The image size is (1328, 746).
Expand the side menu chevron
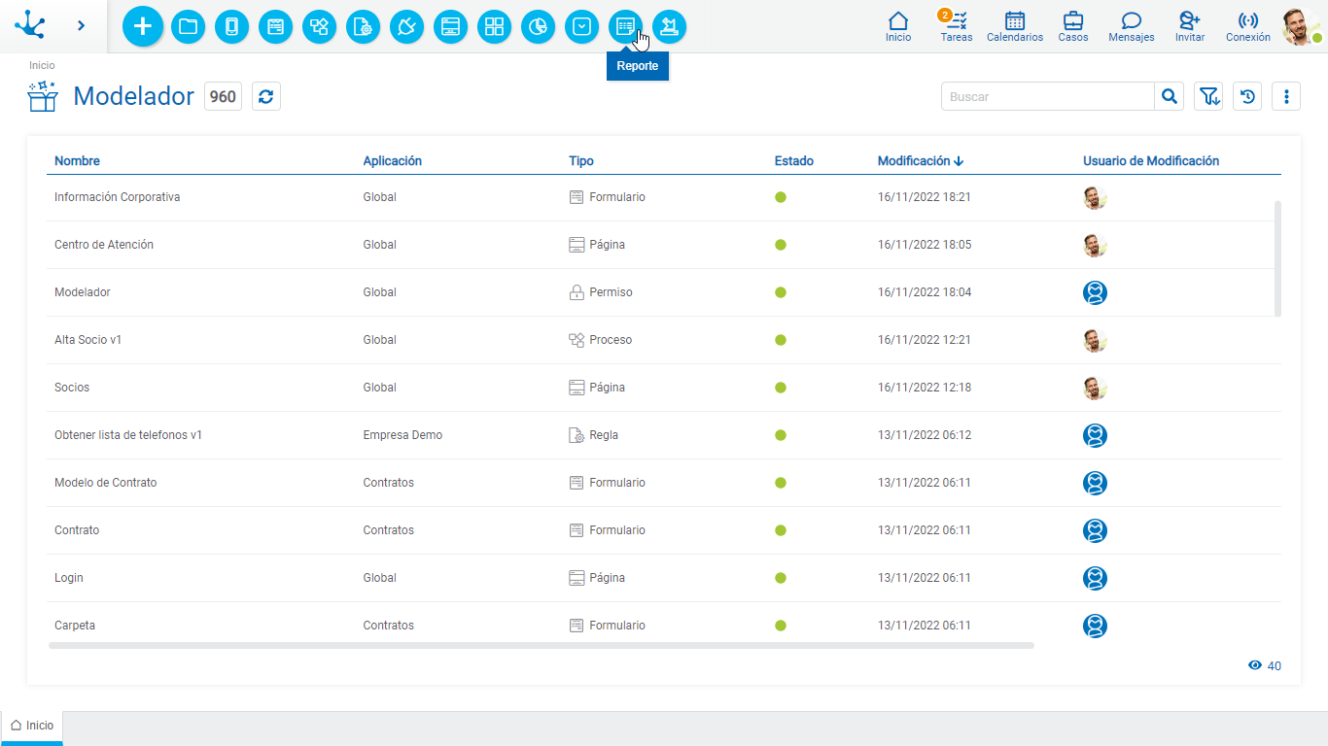81,25
